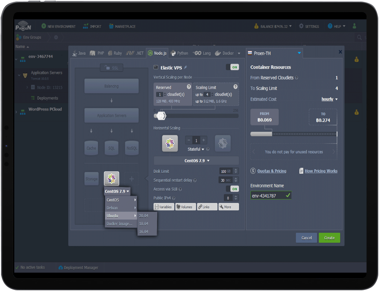Click the From Reserved Cloudlets help icon

tap(297, 78)
